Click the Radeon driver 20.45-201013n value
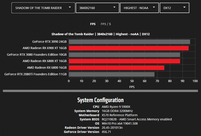Screen dimensions: 201x136 [x=112, y=127]
